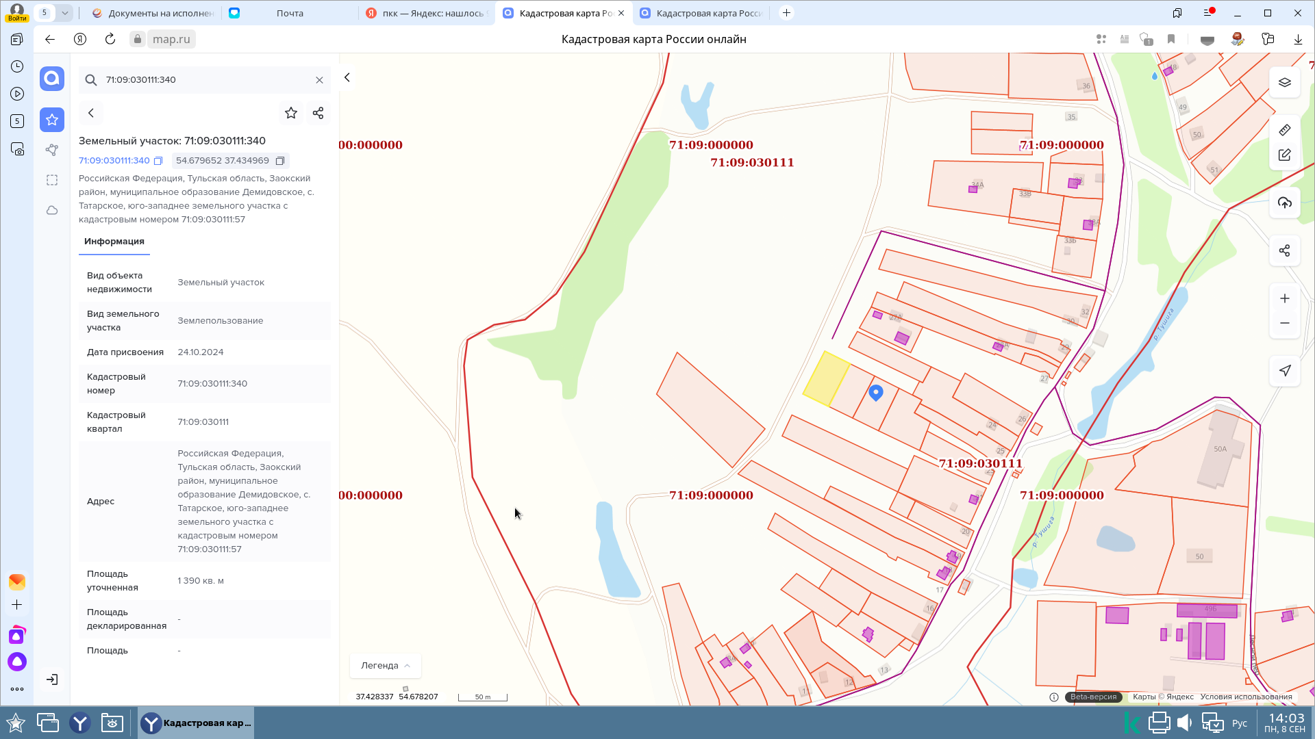This screenshot has width=1315, height=739.
Task: Add land plot to favorites with star
Action: (x=291, y=113)
